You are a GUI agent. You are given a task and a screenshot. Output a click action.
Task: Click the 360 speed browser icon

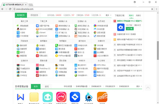tap(95, 26)
